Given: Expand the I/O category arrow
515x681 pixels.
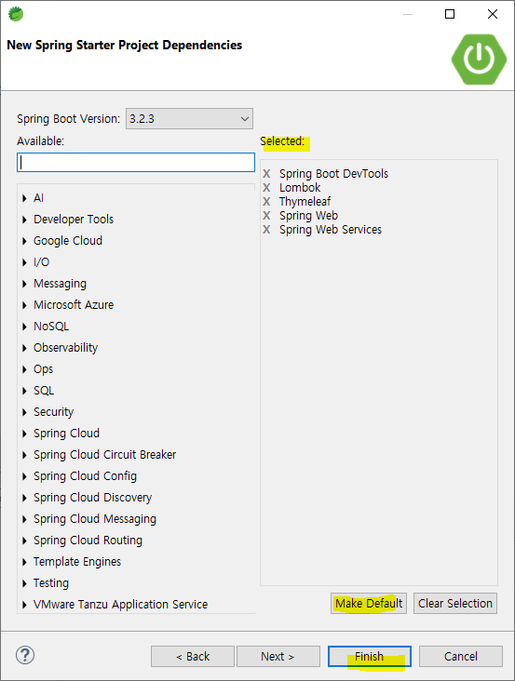Looking at the screenshot, I should click(24, 262).
